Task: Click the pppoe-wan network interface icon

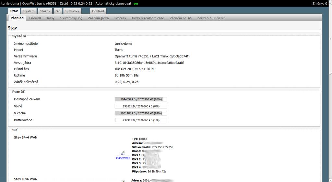Action: [x=123, y=153]
